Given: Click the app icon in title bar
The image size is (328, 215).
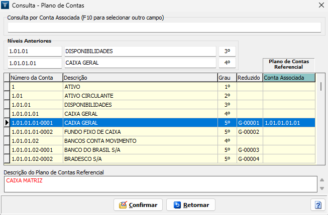Looking at the screenshot, I should 6,5.
